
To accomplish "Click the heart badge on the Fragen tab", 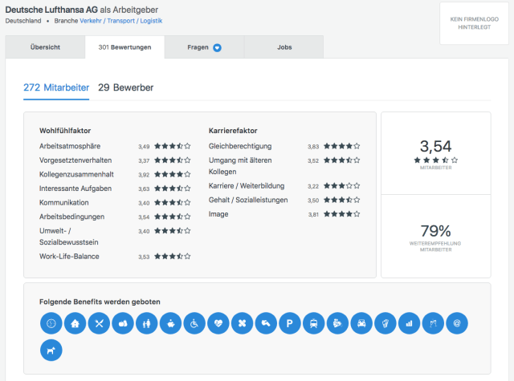I will tap(217, 47).
